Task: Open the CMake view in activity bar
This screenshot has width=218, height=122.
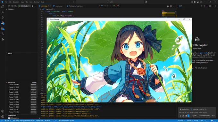Action: (x=3, y=39)
